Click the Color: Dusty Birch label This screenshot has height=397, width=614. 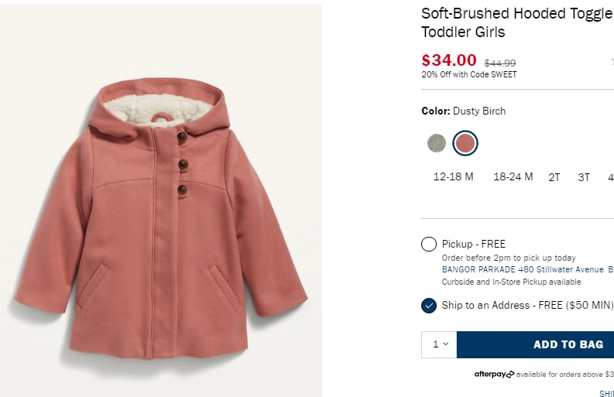point(463,111)
